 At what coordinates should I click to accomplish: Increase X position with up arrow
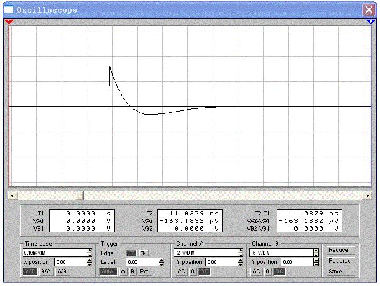pos(90,260)
